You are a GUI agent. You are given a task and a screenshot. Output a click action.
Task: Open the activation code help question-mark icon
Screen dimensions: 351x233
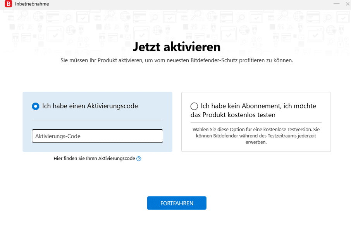click(139, 159)
